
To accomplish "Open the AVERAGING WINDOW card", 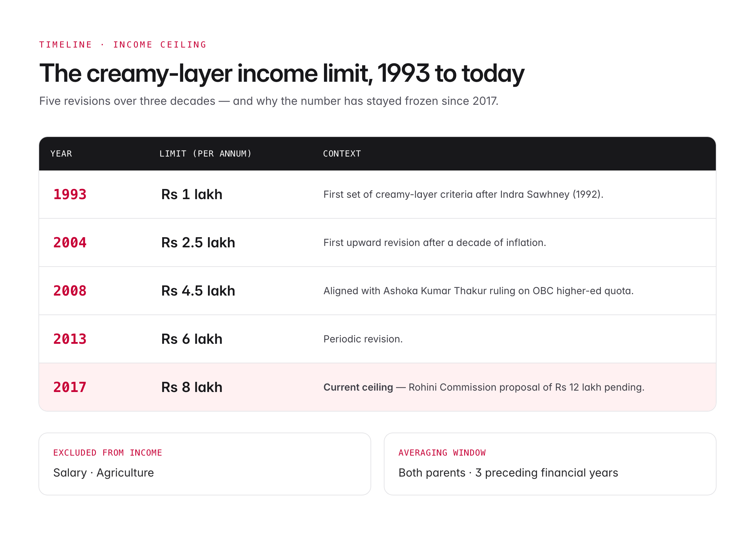I will pos(550,464).
